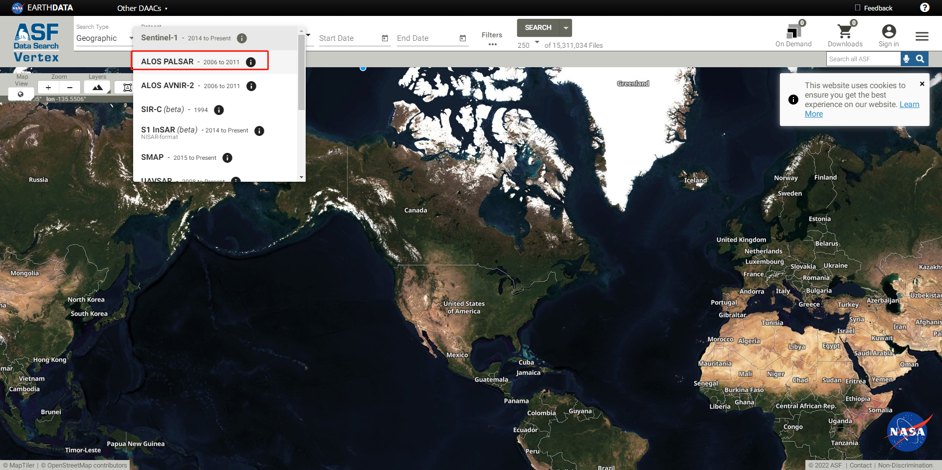Open Start Date calendar picker
The width and height of the screenshot is (942, 470).
385,38
